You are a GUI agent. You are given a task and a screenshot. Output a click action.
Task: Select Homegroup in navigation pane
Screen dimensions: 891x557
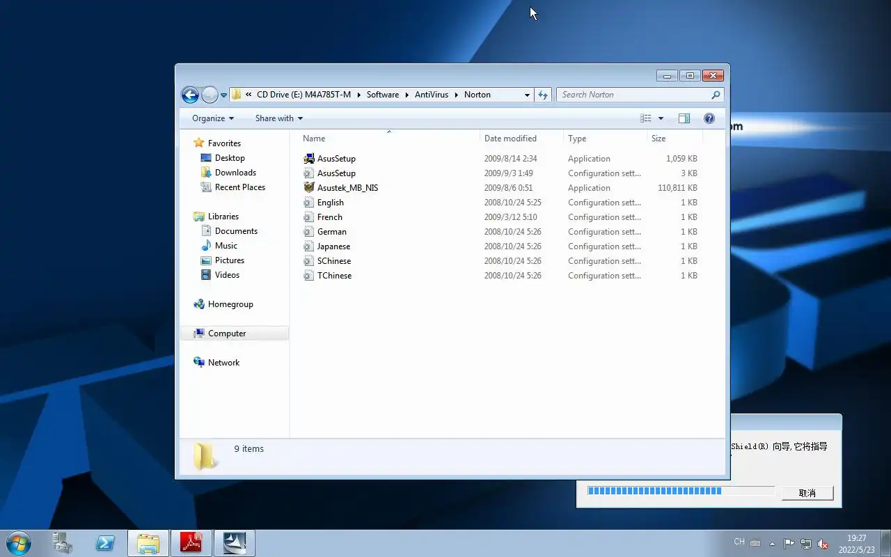point(230,304)
